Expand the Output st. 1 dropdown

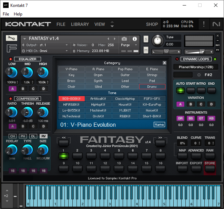coord(45,45)
